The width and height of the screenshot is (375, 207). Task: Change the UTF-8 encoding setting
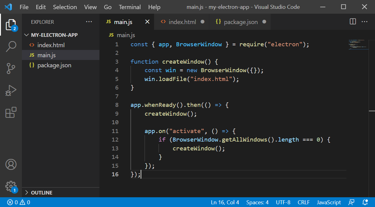[x=283, y=202]
